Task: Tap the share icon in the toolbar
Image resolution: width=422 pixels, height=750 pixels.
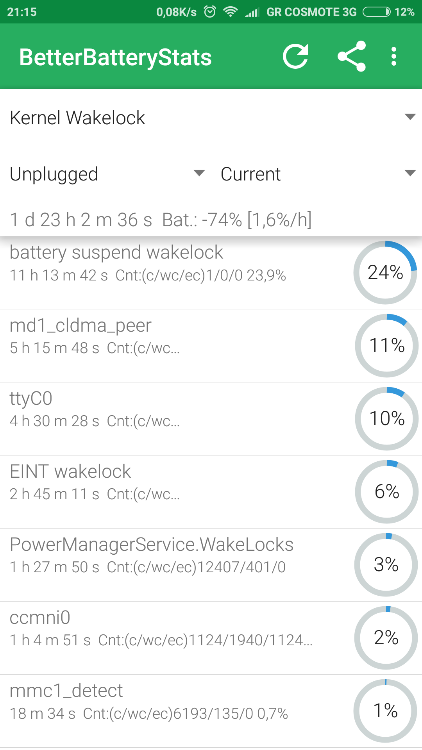Action: (352, 57)
